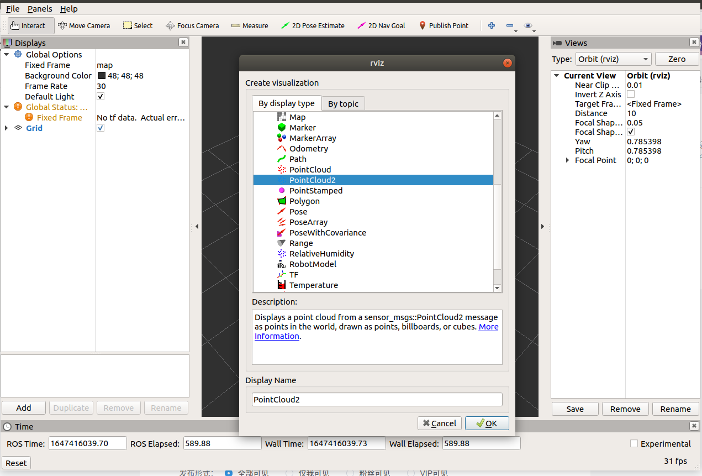Open the Panels menu
This screenshot has height=476, width=702.
click(x=40, y=9)
